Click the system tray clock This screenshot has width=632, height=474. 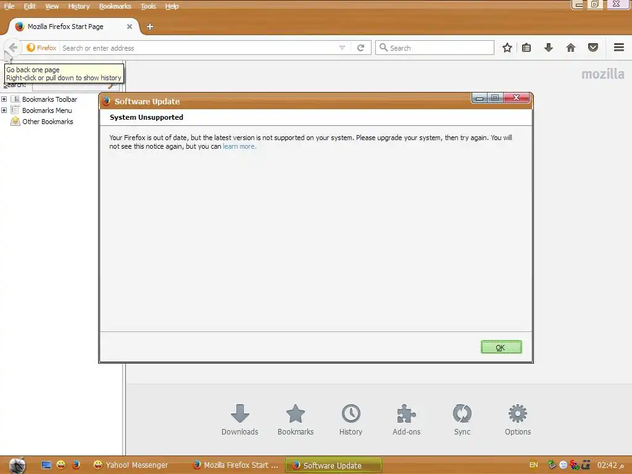610,465
